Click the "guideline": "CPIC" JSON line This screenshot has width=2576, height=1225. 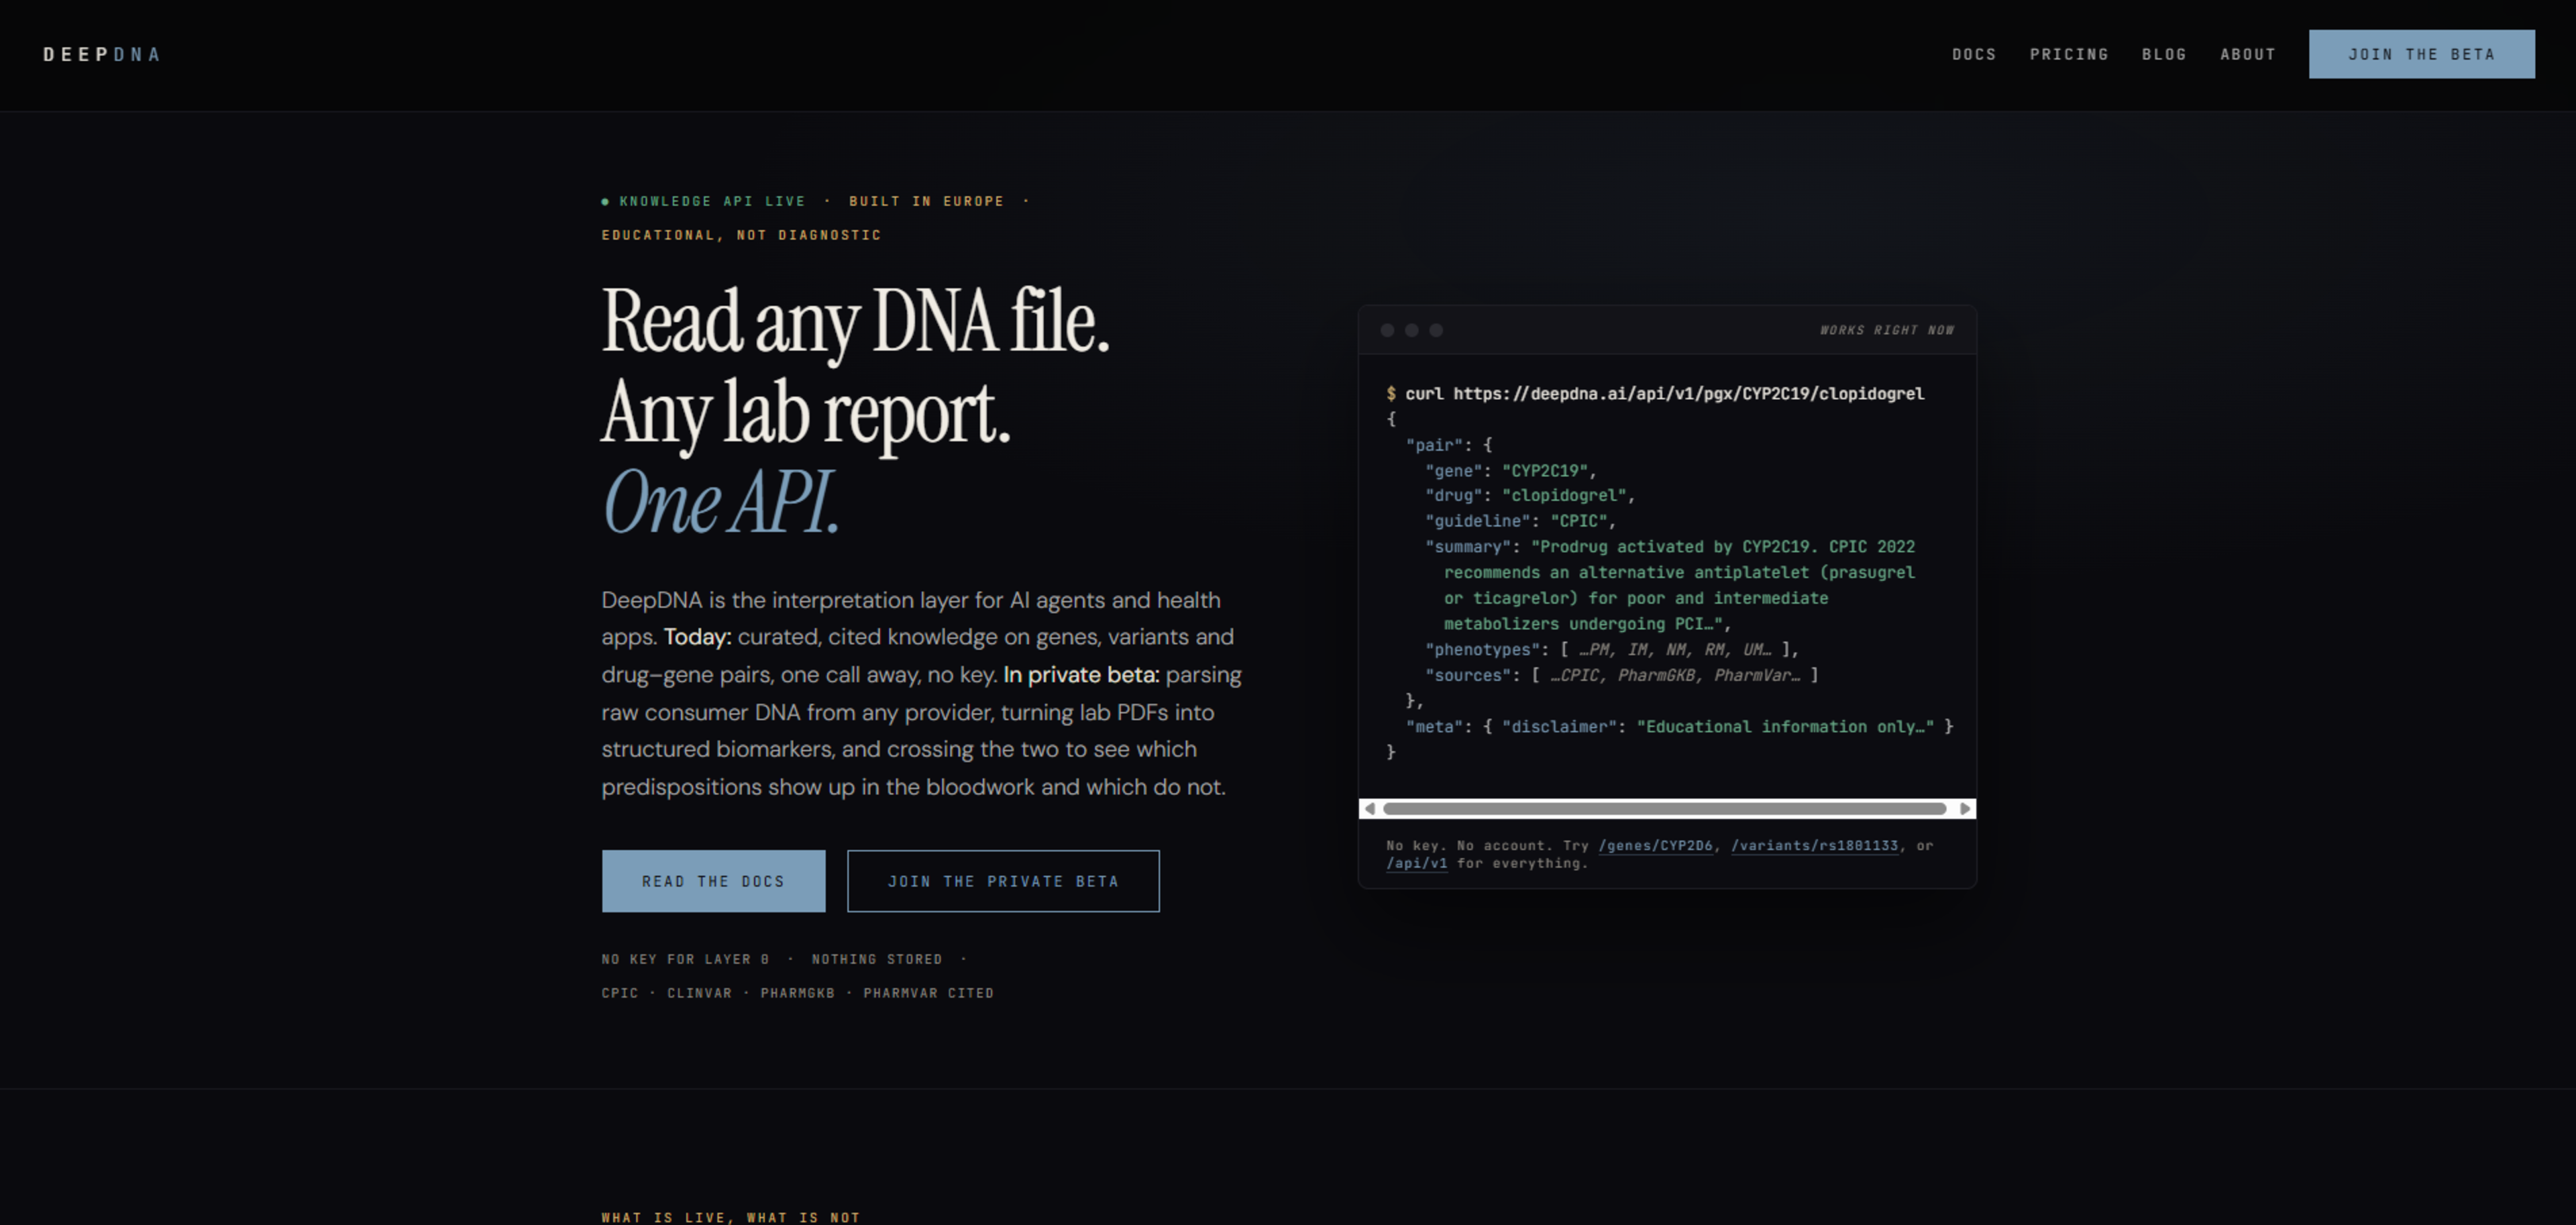click(x=1520, y=521)
